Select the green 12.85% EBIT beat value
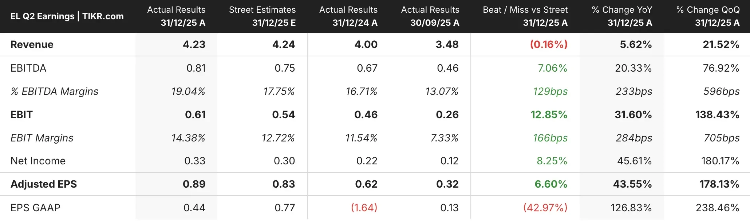The width and height of the screenshot is (750, 224). pyautogui.click(x=549, y=115)
